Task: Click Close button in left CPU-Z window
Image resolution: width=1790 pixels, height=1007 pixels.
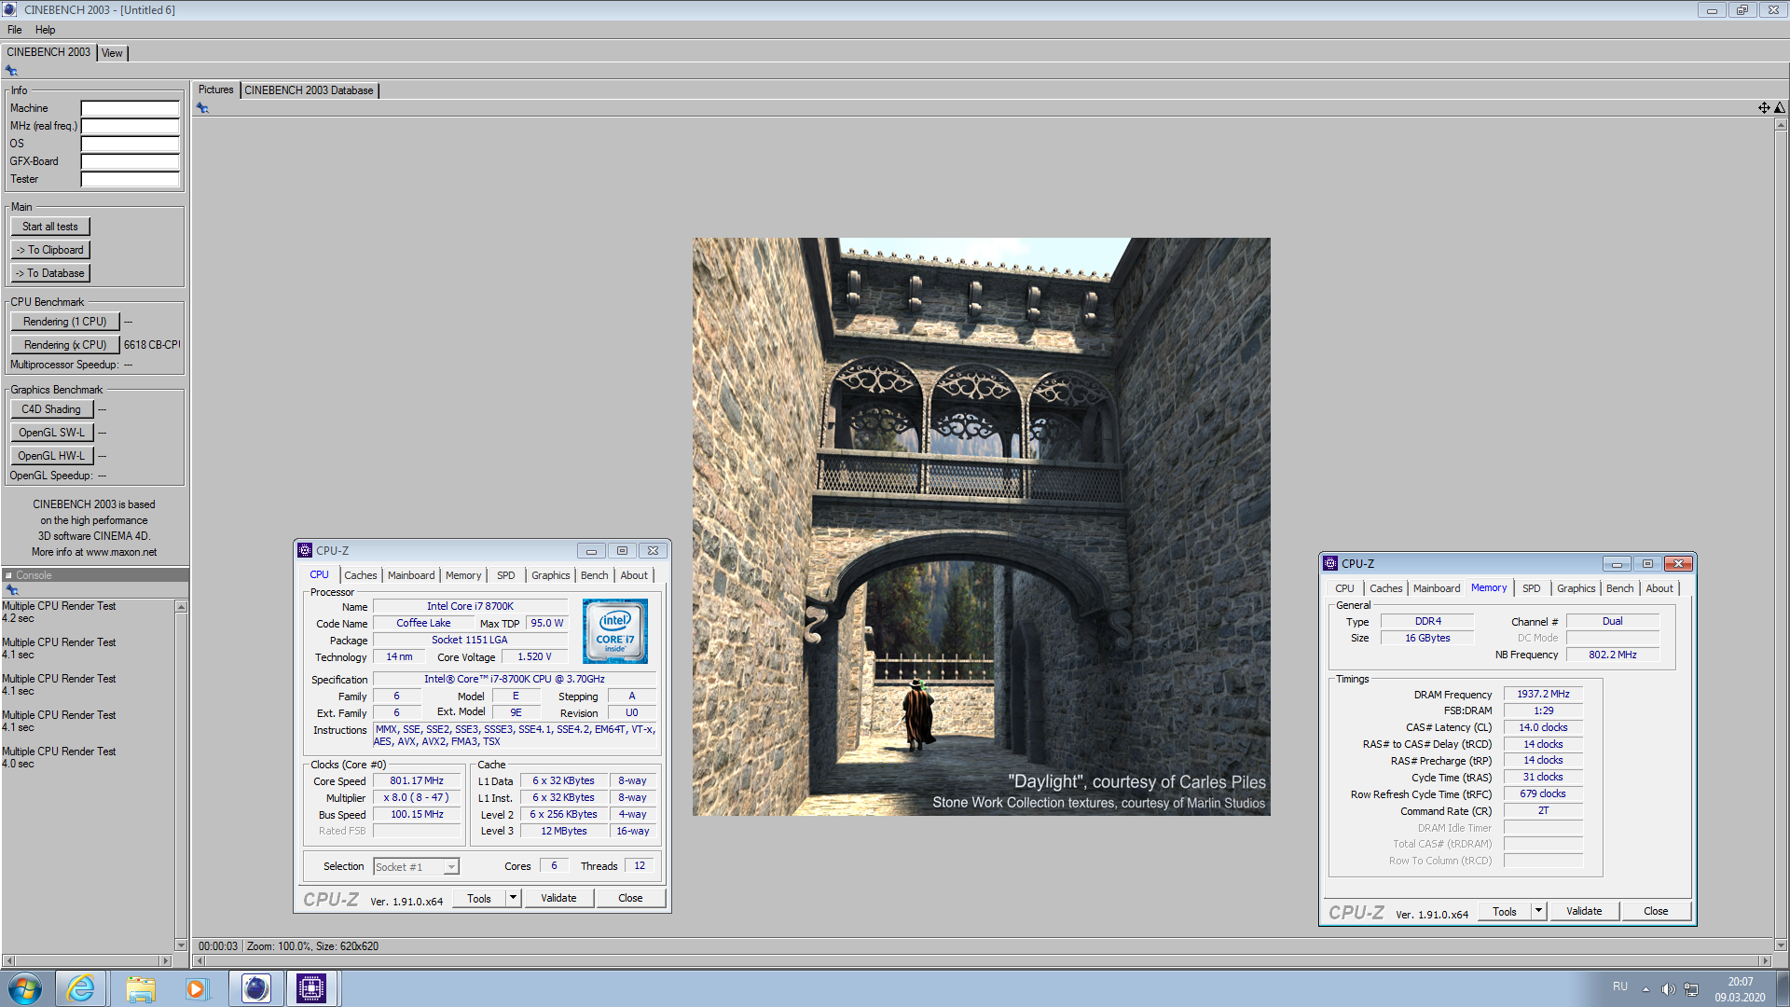Action: click(630, 898)
